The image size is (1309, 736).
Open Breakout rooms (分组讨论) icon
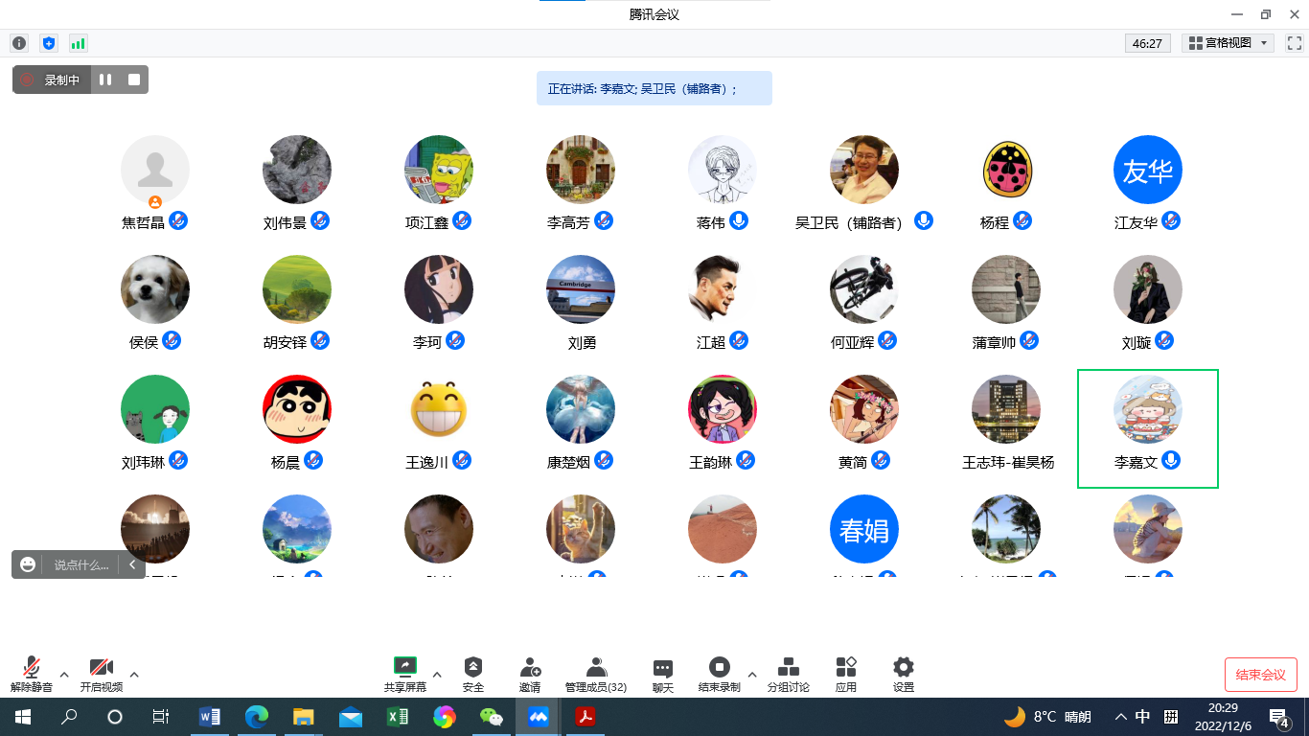tap(788, 668)
